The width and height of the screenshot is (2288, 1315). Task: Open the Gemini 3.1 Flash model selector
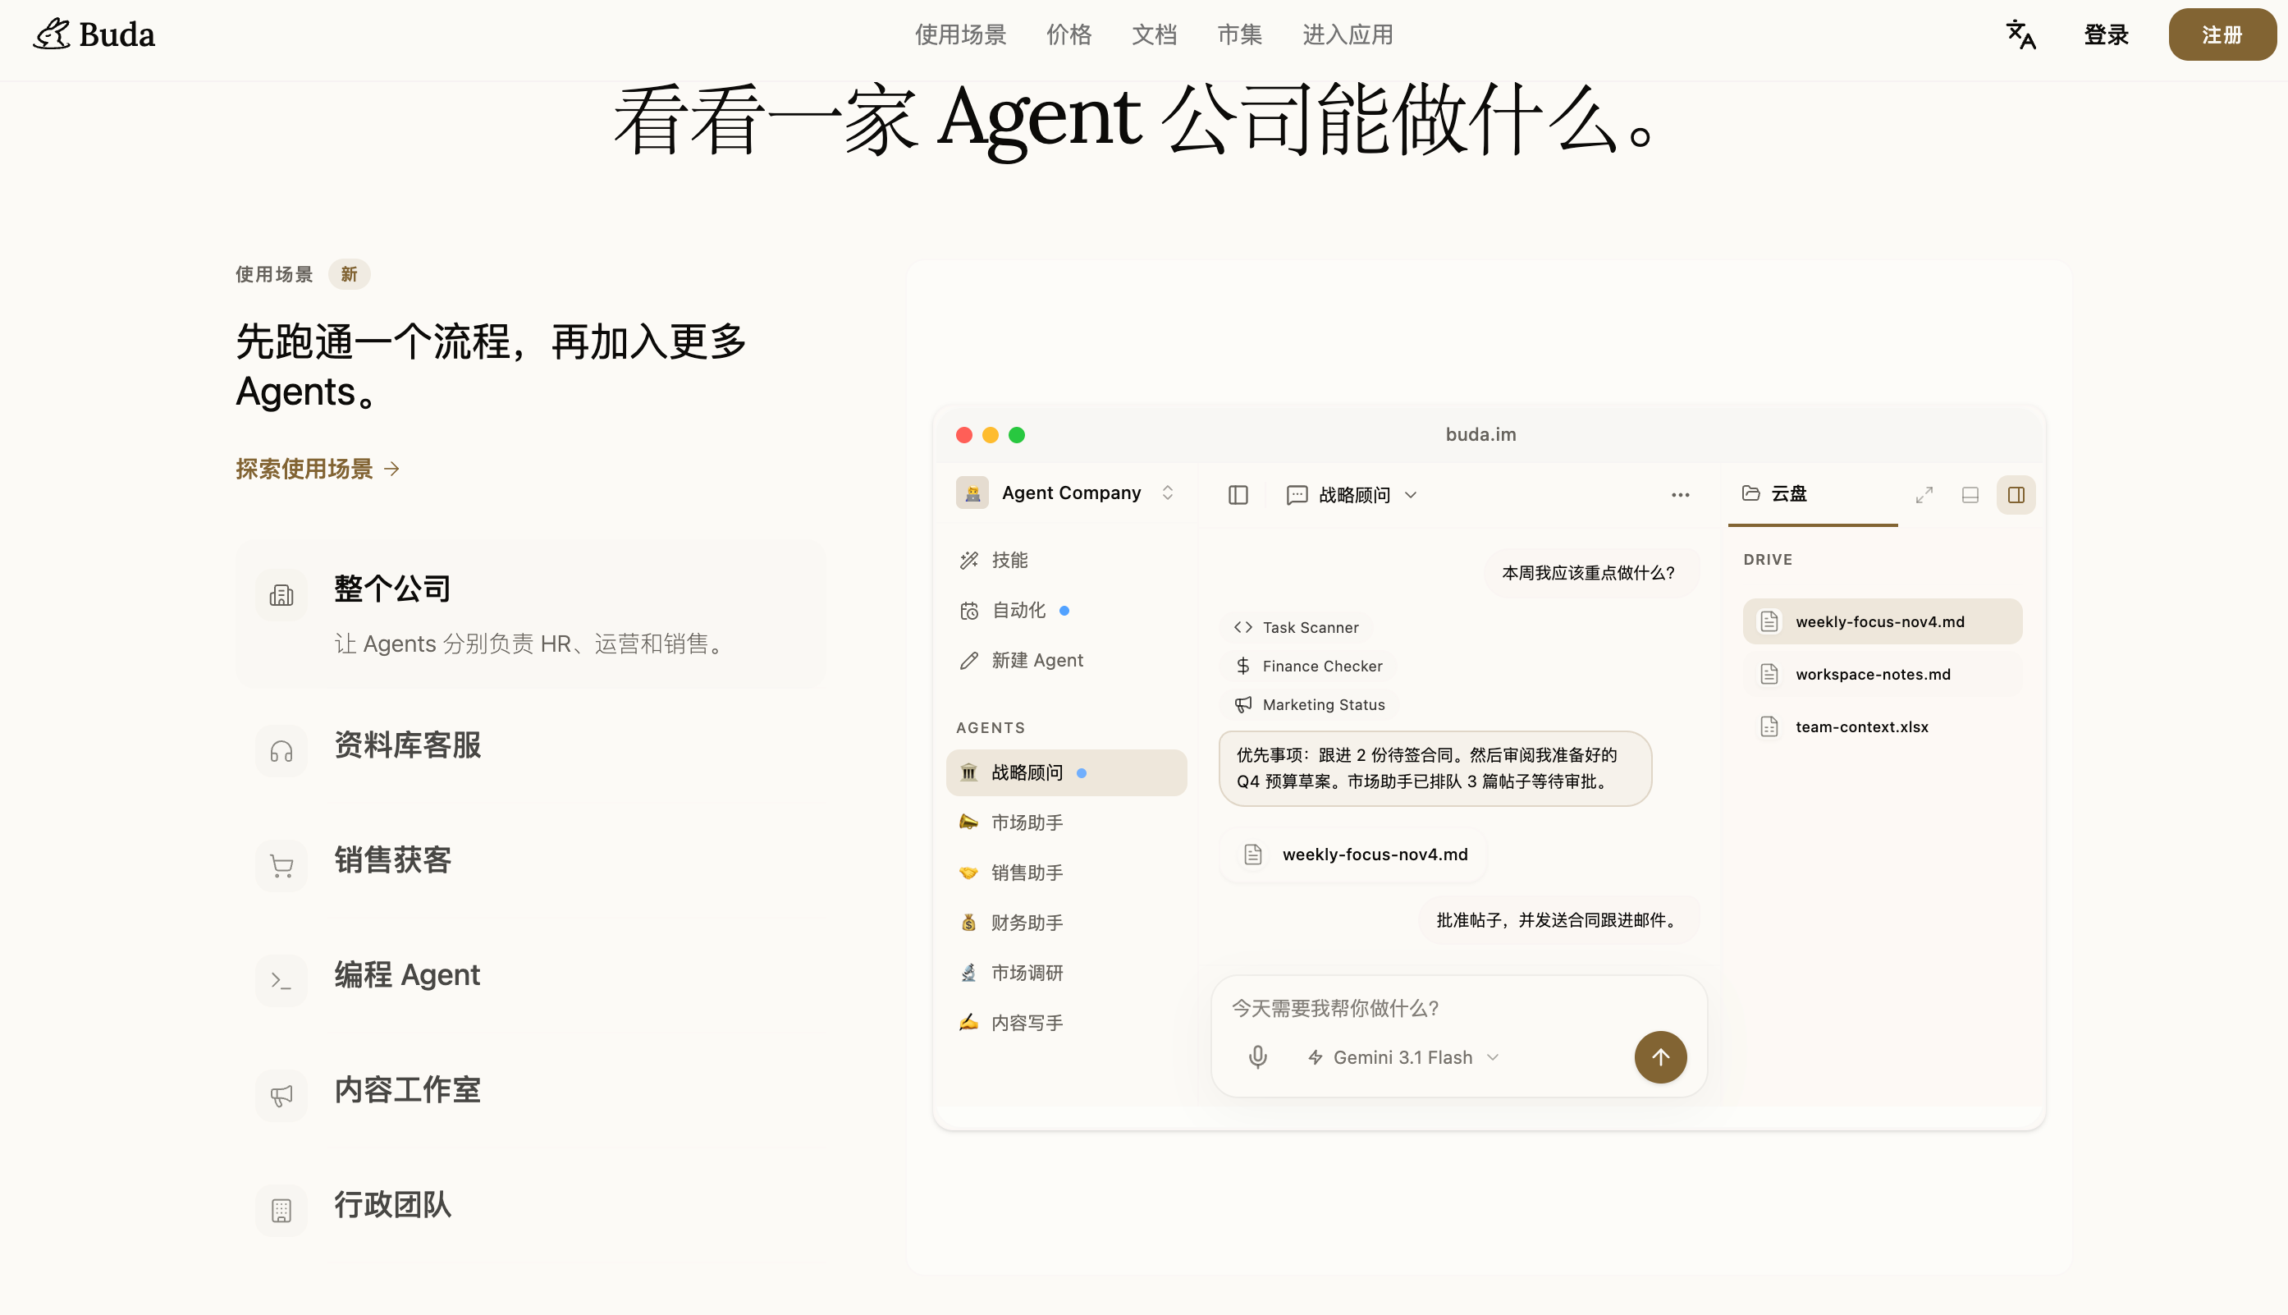click(x=1403, y=1056)
